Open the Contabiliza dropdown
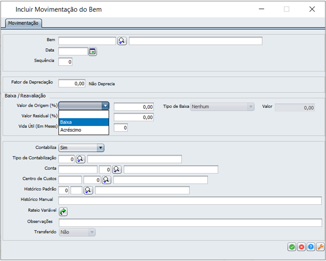Viewport: 326px width, 261px height. tap(81, 148)
